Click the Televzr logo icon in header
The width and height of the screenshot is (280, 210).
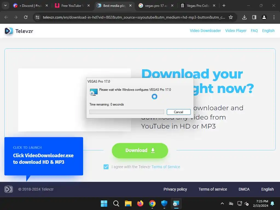9,31
